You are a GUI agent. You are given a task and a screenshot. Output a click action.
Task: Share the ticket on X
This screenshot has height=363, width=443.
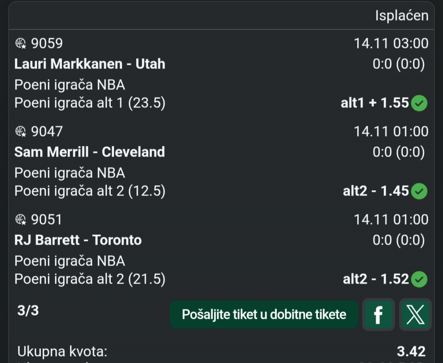coord(415,315)
